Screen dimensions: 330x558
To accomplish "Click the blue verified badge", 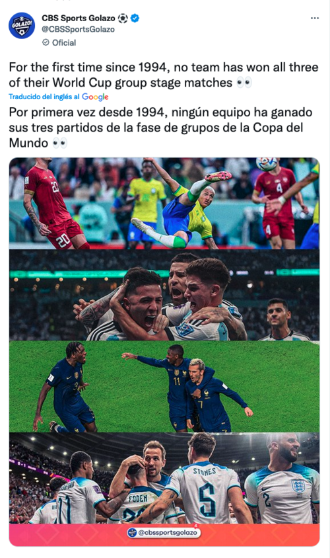I will (135, 18).
